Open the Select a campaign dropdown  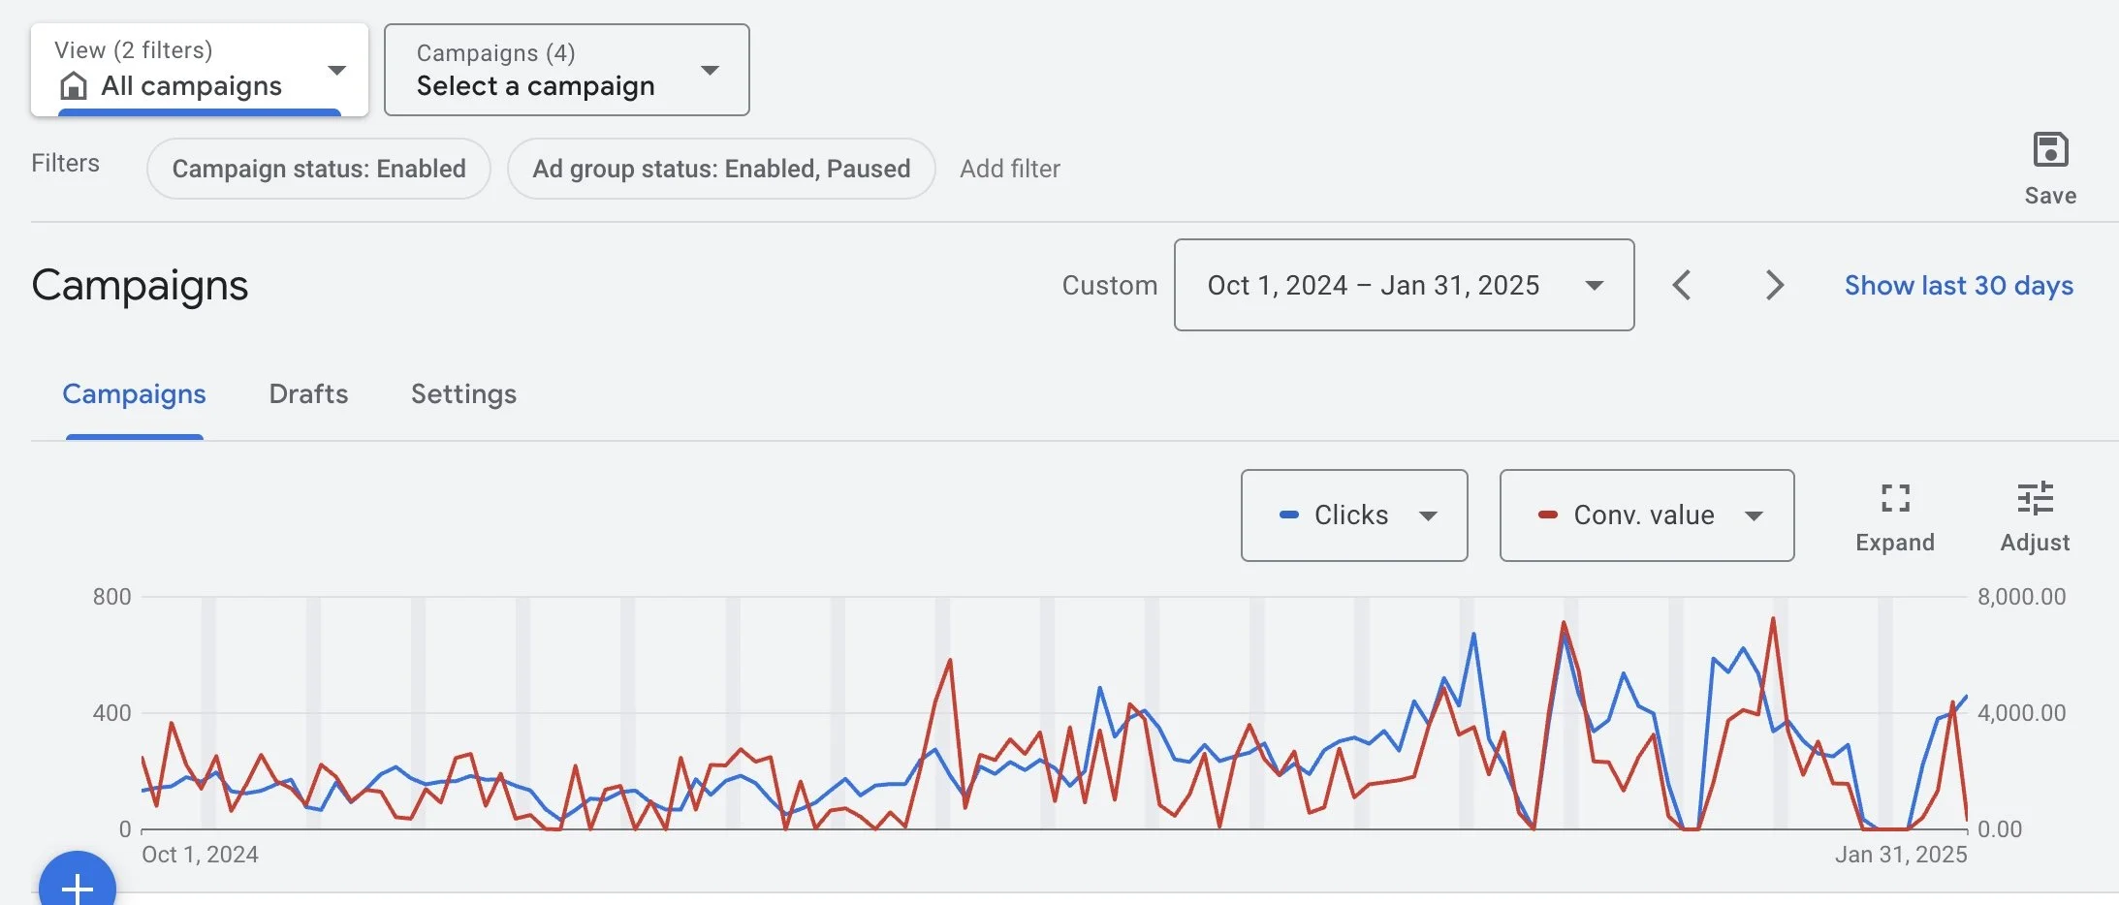pos(566,70)
